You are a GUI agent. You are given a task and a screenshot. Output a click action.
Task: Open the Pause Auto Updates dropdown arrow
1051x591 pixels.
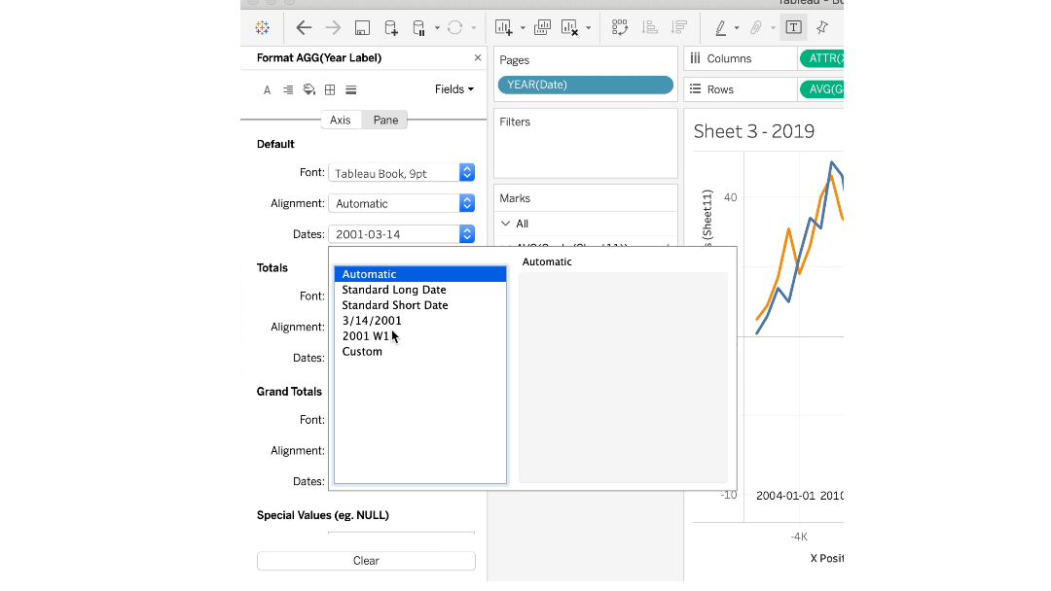click(x=437, y=28)
